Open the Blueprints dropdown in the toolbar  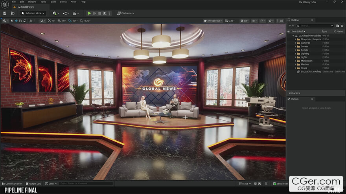pyautogui.click(x=66, y=13)
